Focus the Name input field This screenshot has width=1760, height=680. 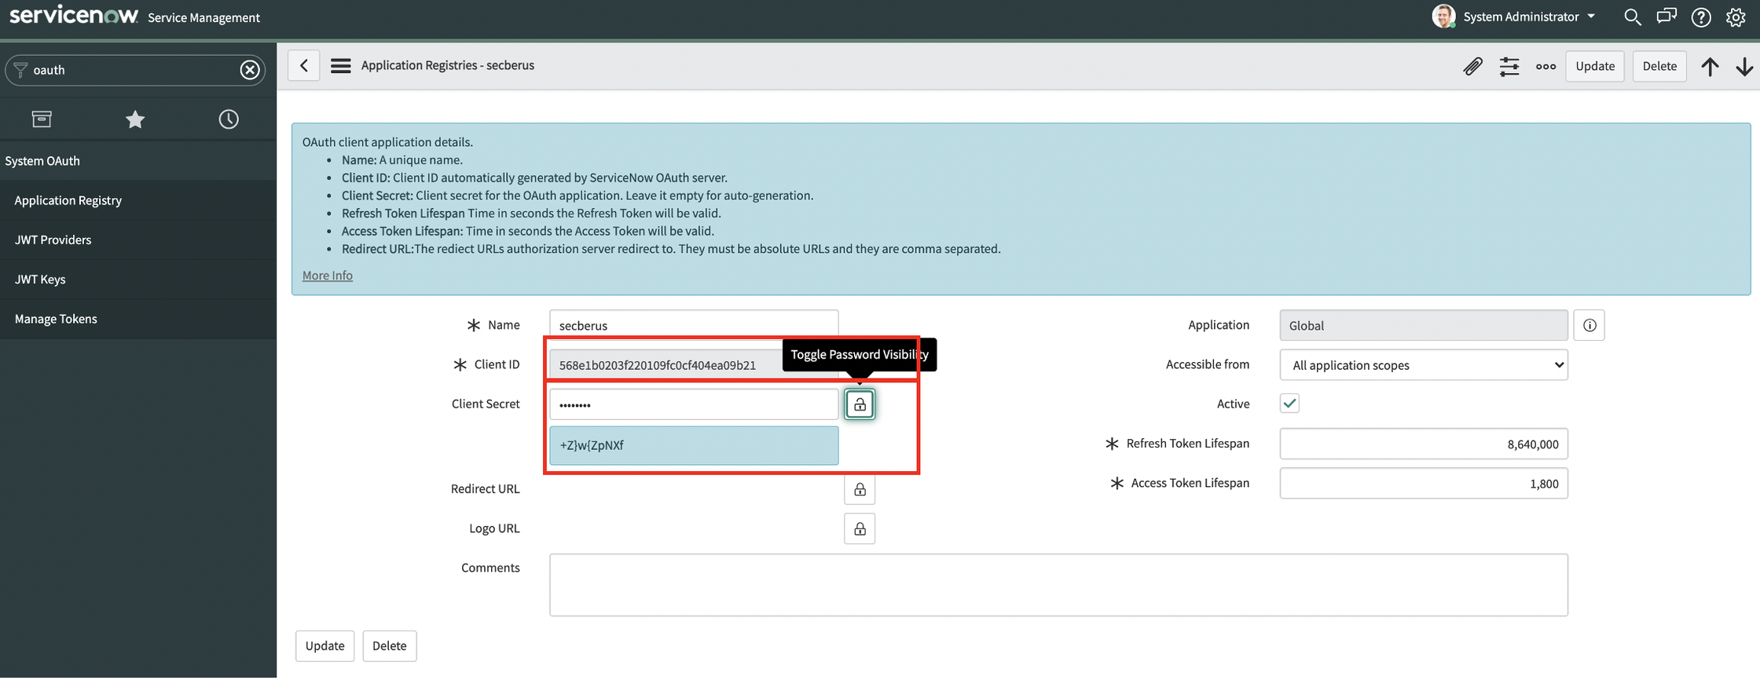[694, 325]
